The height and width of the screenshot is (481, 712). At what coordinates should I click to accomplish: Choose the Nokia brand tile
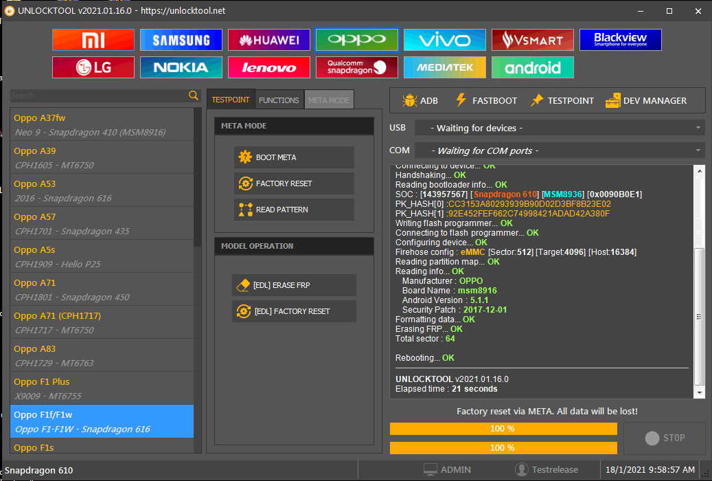[181, 67]
